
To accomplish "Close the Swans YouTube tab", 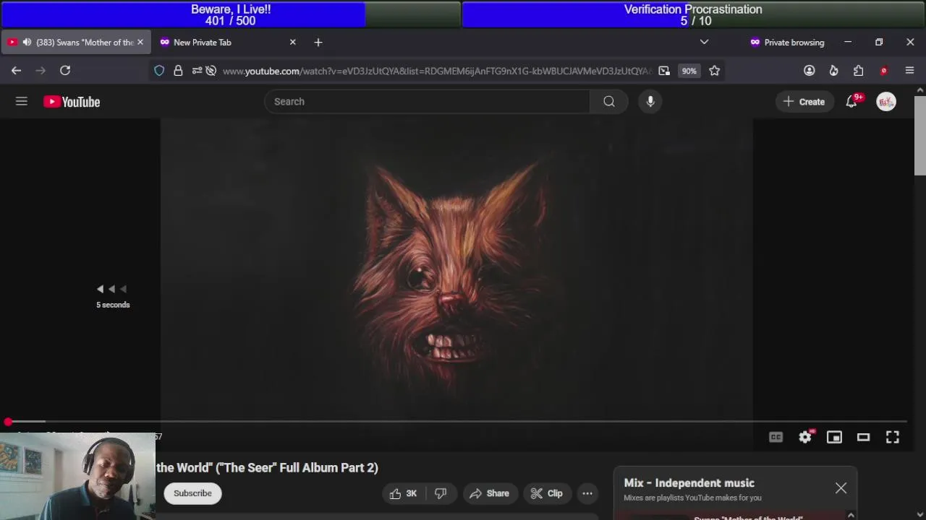I will 140,43.
